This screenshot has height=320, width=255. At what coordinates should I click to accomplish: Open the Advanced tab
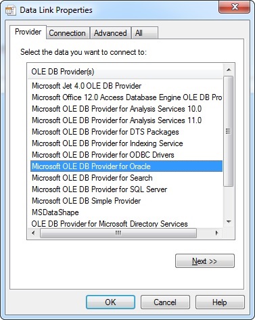coord(110,33)
